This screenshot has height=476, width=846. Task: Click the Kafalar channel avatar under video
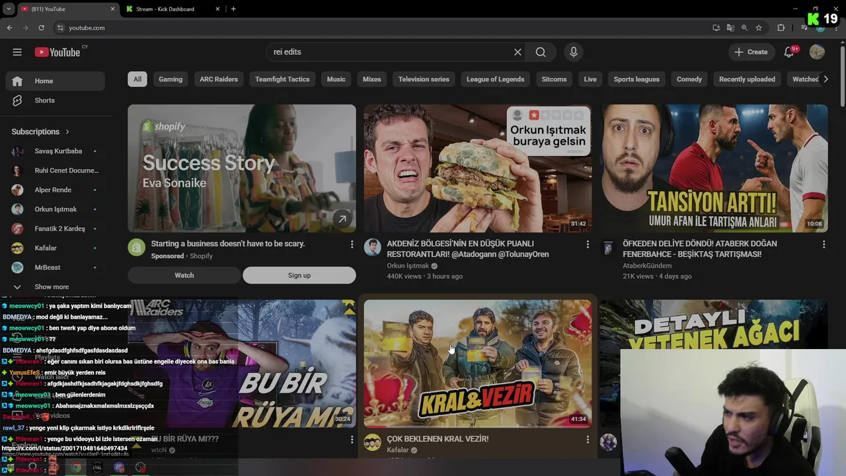(x=372, y=442)
